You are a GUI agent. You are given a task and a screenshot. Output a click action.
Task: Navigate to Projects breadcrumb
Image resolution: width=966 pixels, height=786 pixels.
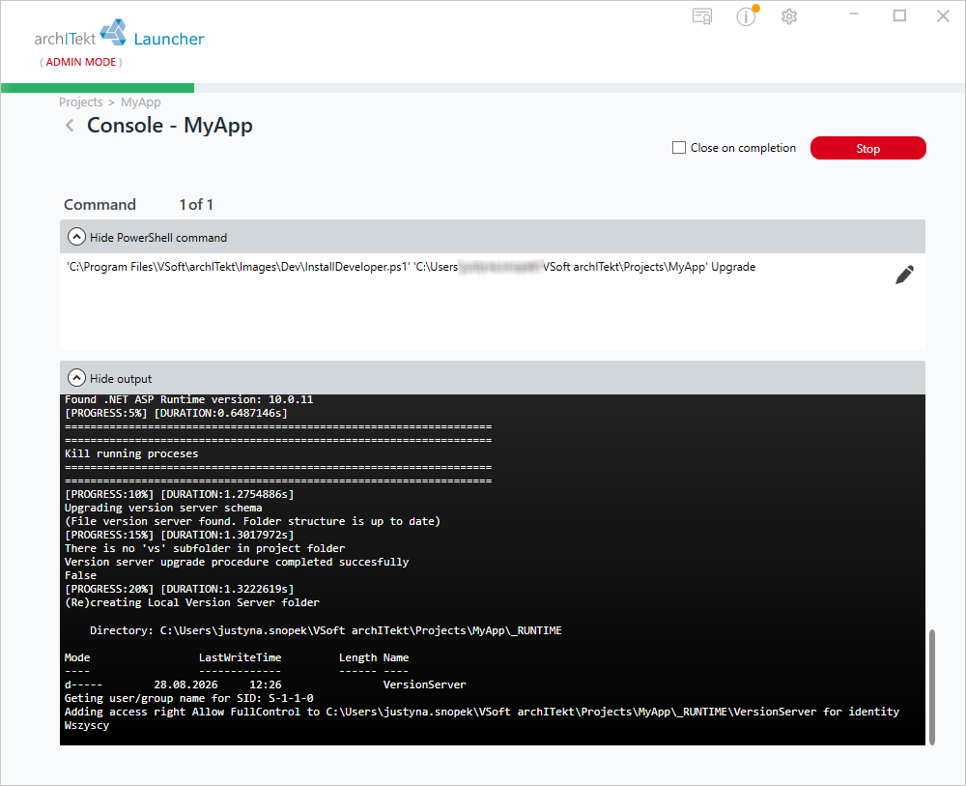(81, 102)
